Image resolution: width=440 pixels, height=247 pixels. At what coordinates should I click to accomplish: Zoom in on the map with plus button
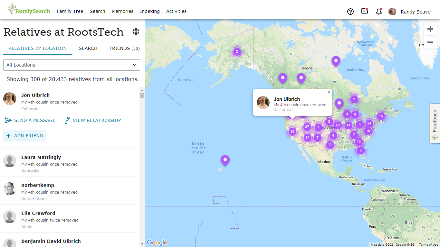430,29
